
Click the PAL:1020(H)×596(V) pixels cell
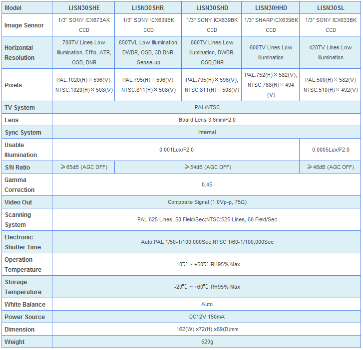click(x=83, y=85)
